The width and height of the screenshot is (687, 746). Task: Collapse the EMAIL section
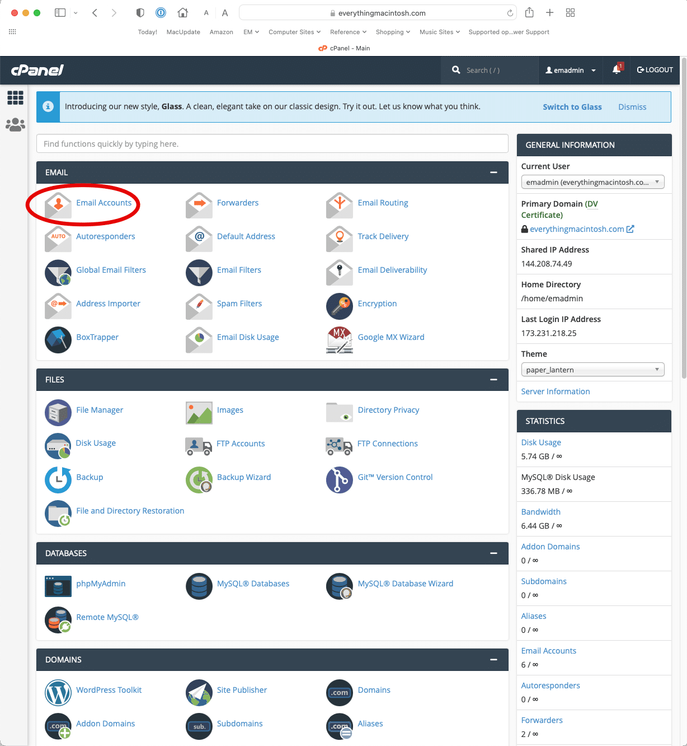click(493, 172)
